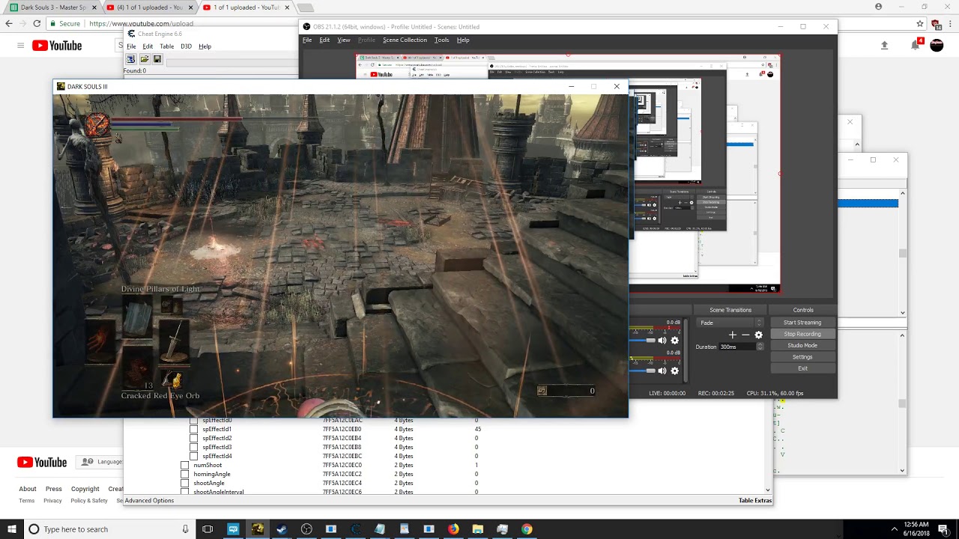Open first OBS mixer channel gear settings

click(674, 341)
